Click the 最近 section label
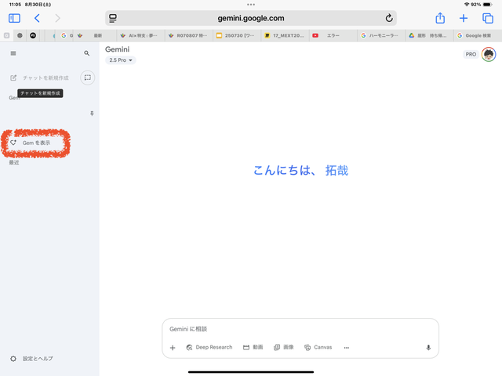This screenshot has width=502, height=376. coord(14,162)
